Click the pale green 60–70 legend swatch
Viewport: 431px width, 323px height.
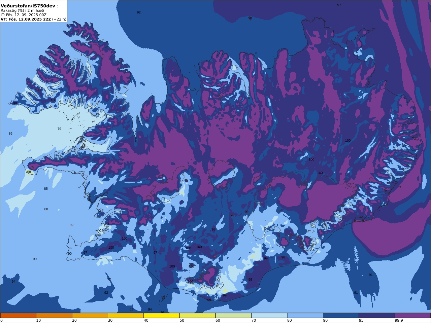pyautogui.click(x=233, y=316)
